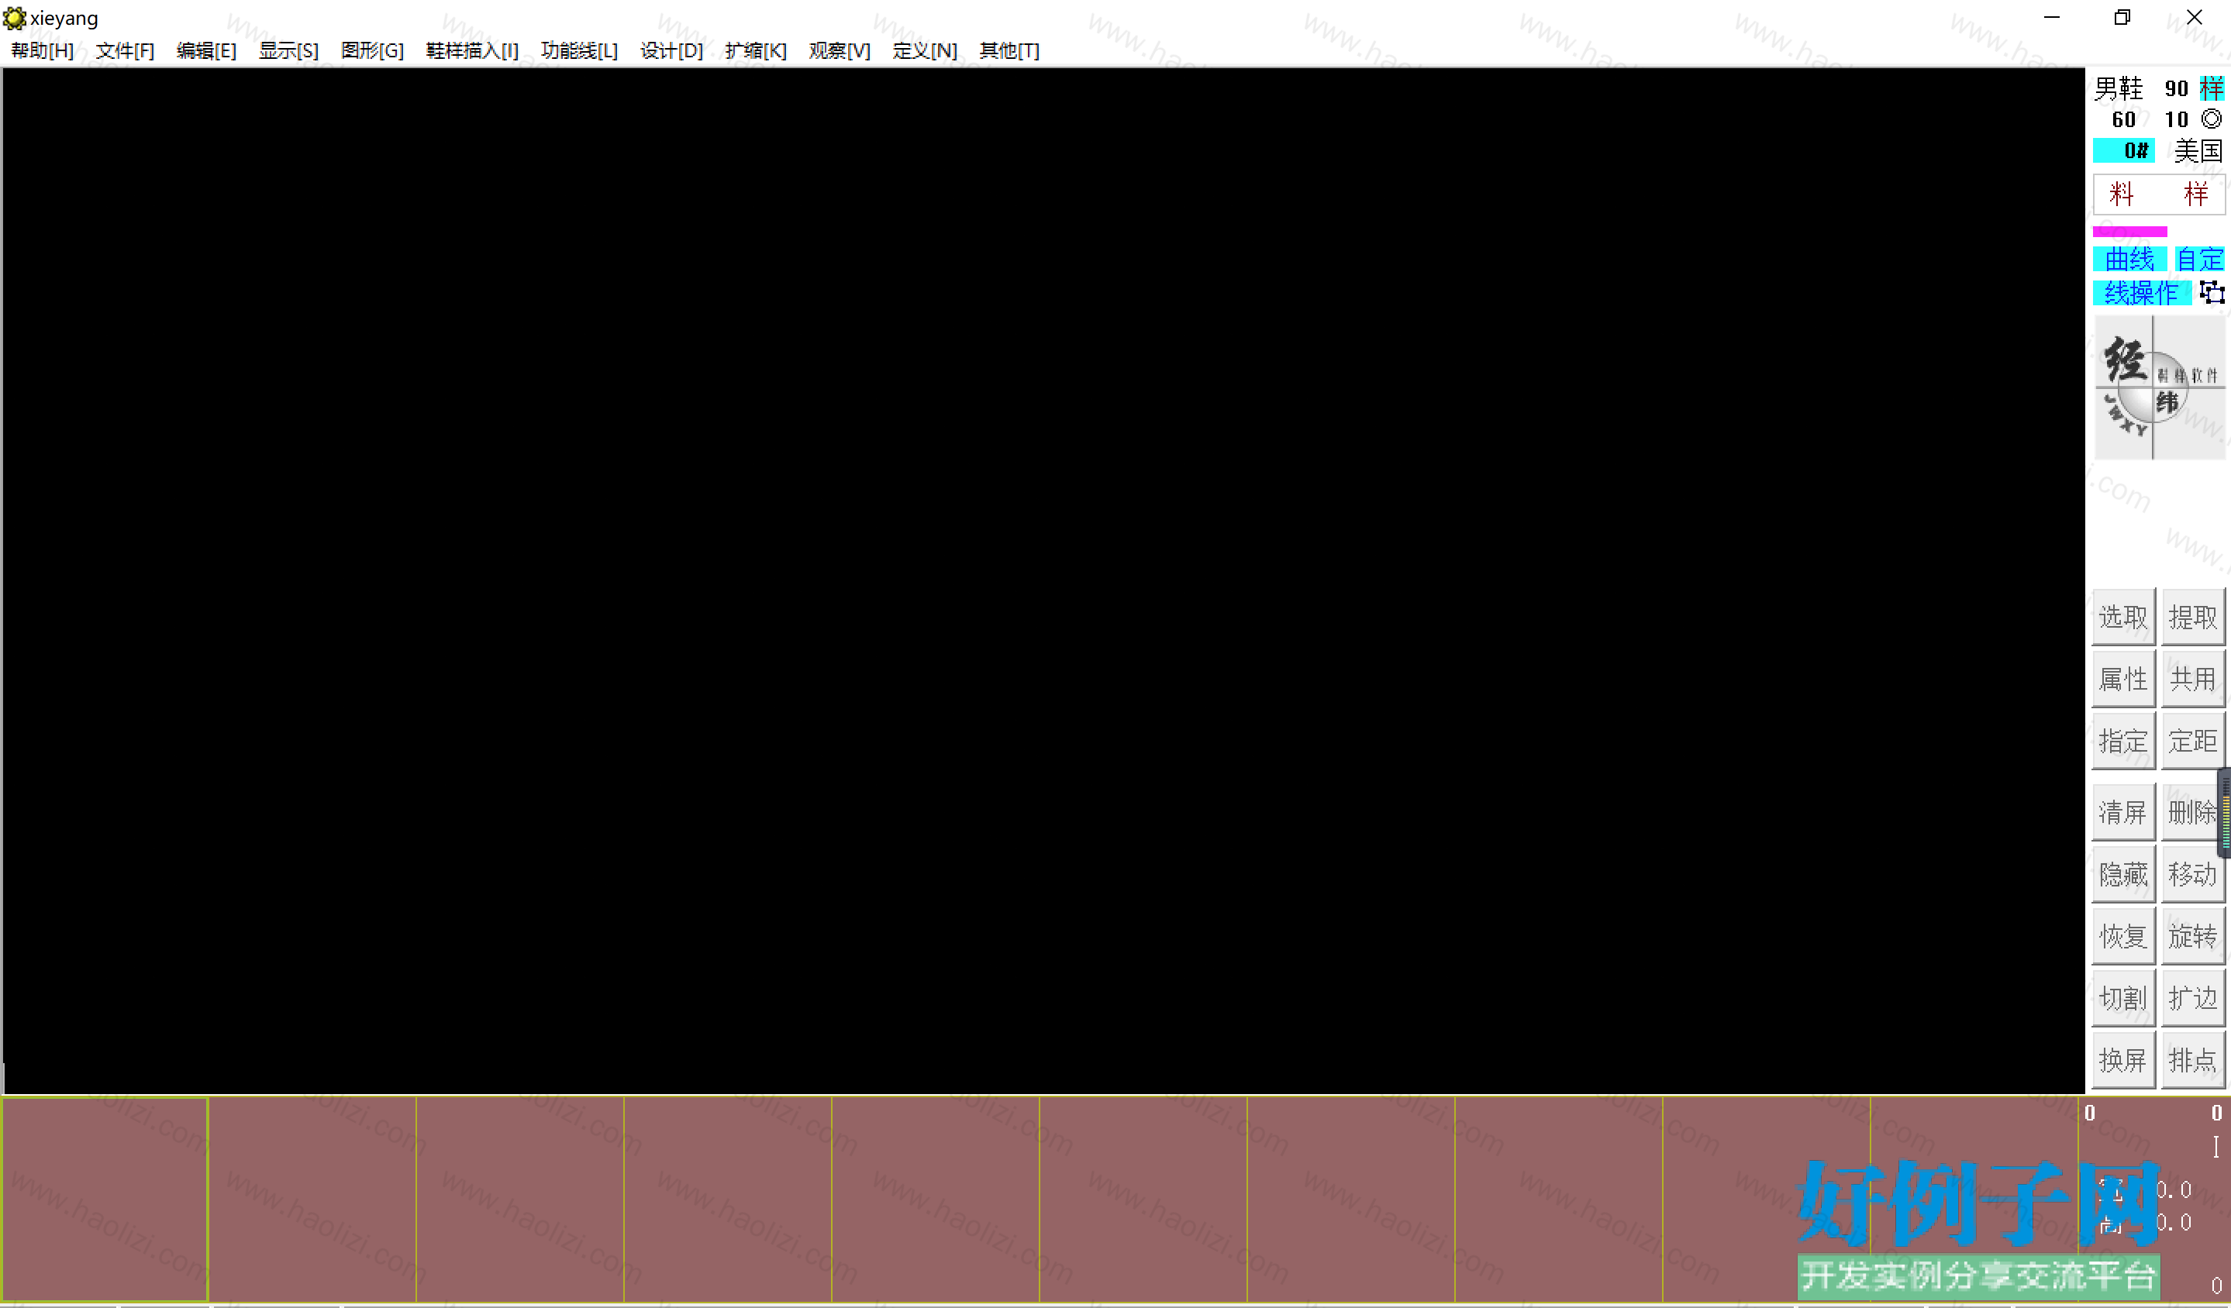This screenshot has height=1308, width=2231.
Task: Select the green-outlined pattern slot in bottom strip
Action: pos(105,1200)
